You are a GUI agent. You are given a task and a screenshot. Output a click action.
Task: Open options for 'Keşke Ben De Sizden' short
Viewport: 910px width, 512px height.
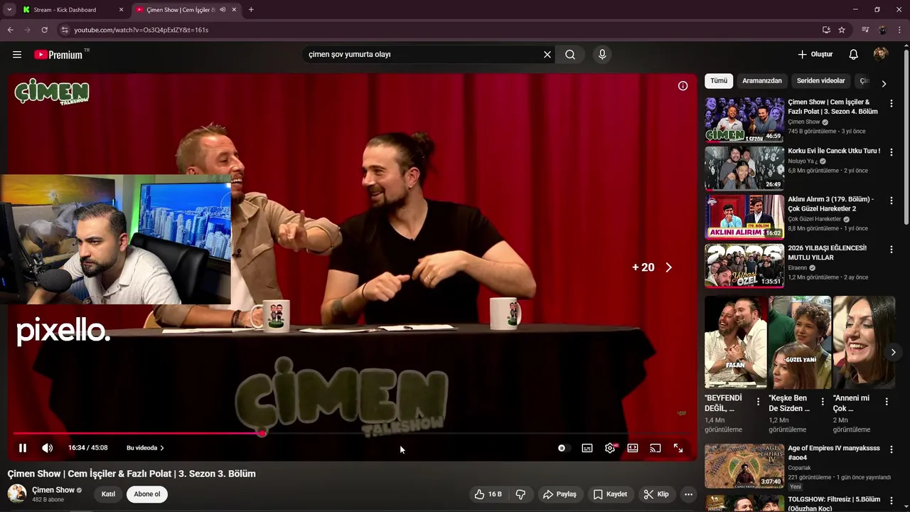coord(823,402)
